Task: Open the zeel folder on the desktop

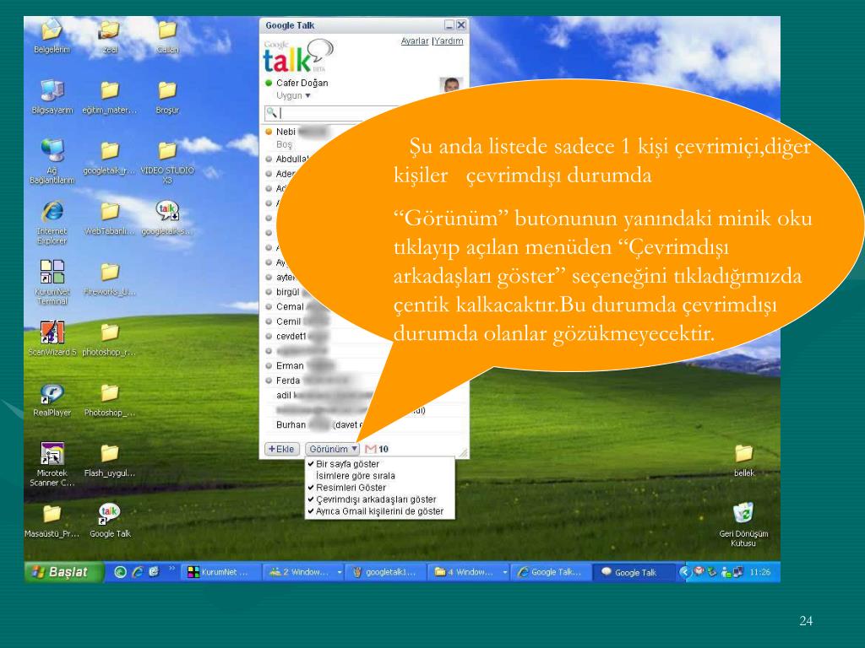Action: coord(110,35)
